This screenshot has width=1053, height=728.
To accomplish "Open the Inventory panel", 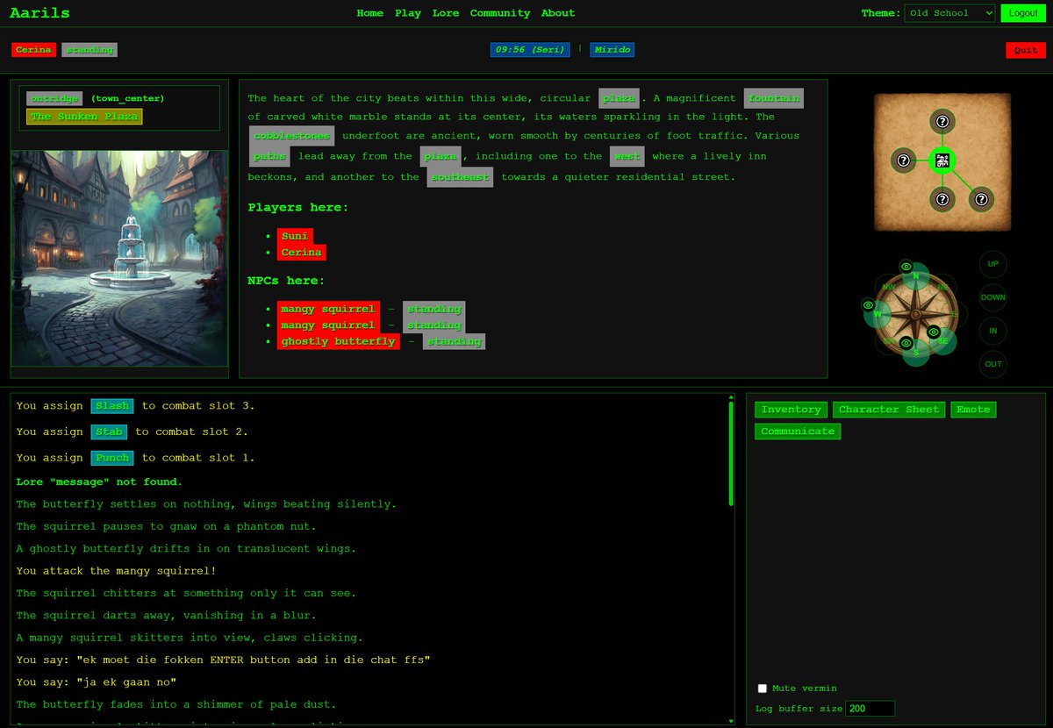I will (791, 410).
